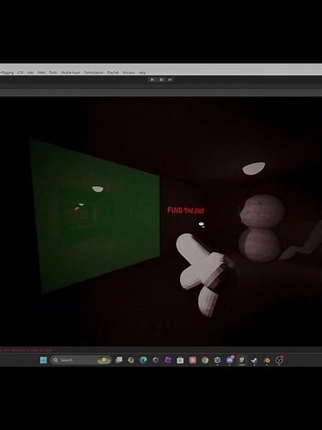The image size is (322, 430).
Task: Open the LCK menu
Action: (x=20, y=73)
